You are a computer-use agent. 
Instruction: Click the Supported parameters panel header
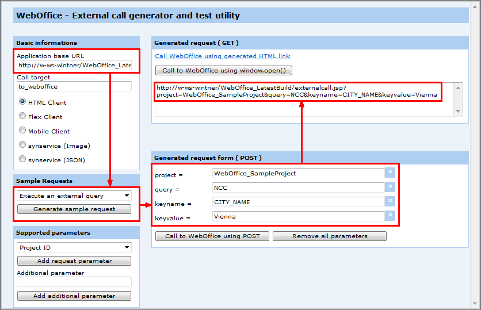point(77,233)
